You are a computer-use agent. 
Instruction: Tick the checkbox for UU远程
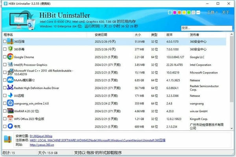(x=5, y=95)
